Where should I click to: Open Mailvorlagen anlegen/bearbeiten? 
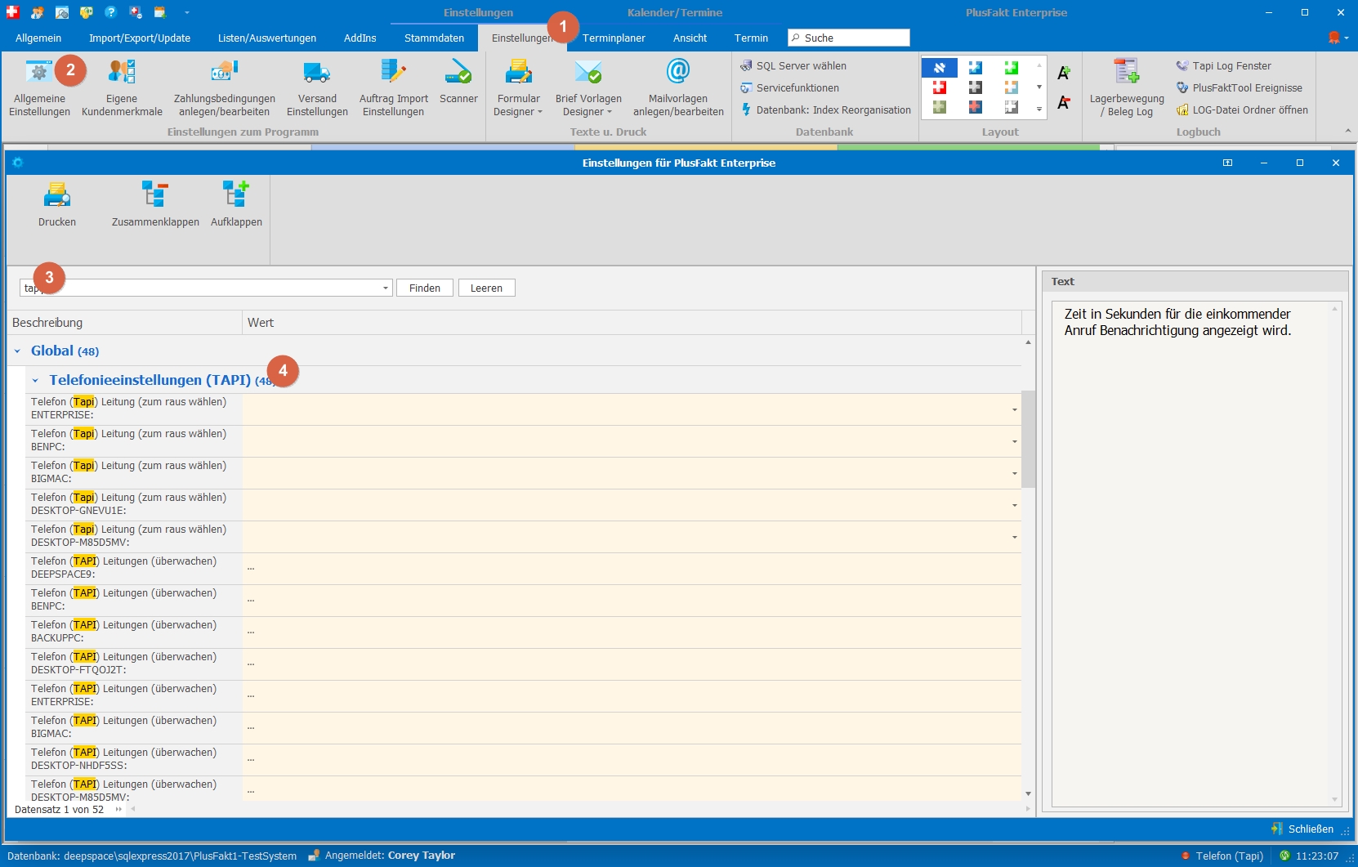coord(678,87)
